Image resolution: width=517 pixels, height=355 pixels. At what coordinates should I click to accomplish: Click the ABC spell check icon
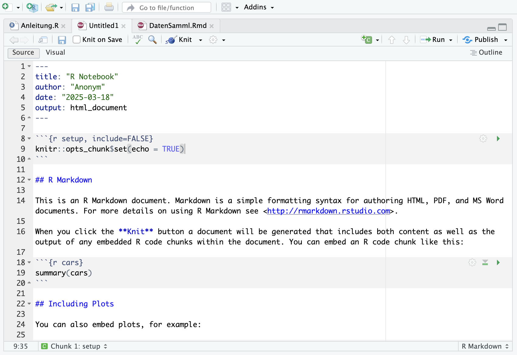click(138, 39)
